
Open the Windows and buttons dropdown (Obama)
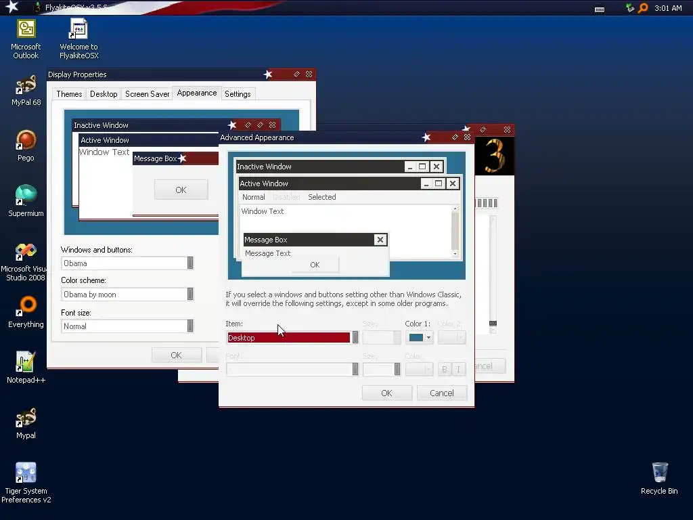[x=127, y=263]
